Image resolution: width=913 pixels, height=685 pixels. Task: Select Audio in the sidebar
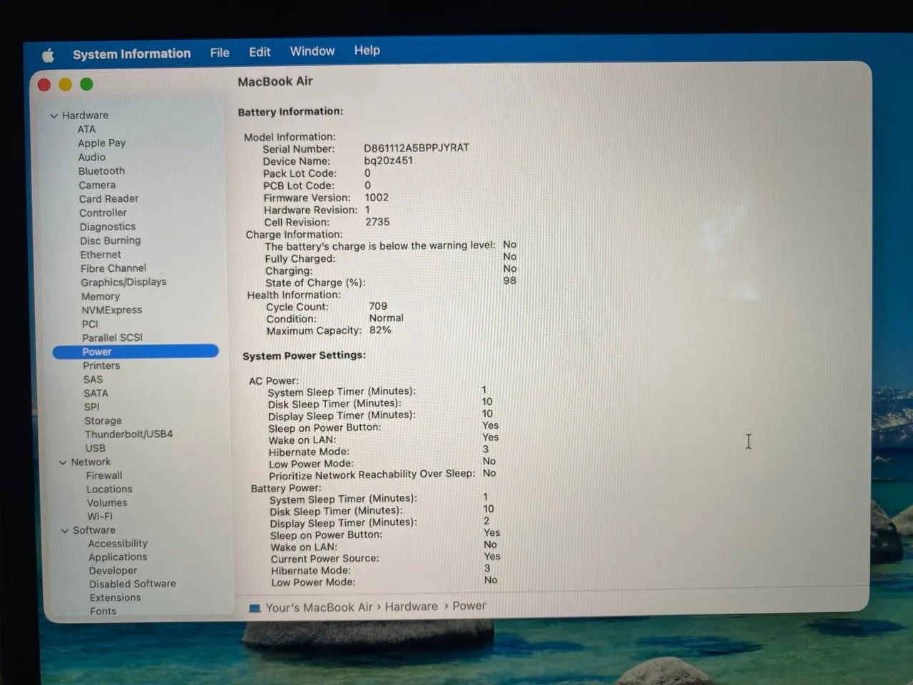pyautogui.click(x=92, y=157)
